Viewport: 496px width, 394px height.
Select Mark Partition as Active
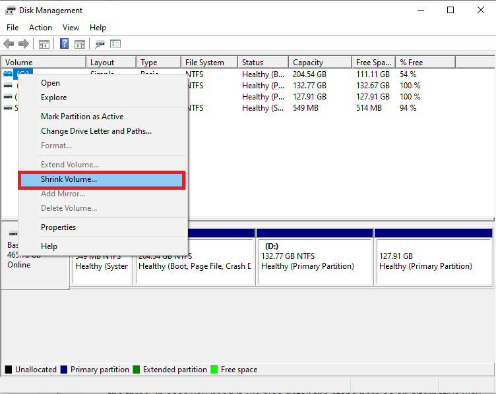(x=82, y=117)
